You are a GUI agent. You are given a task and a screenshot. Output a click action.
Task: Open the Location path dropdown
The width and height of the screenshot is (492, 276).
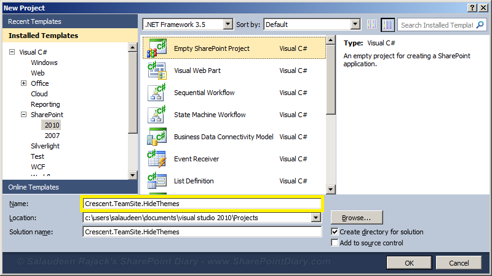(x=316, y=218)
